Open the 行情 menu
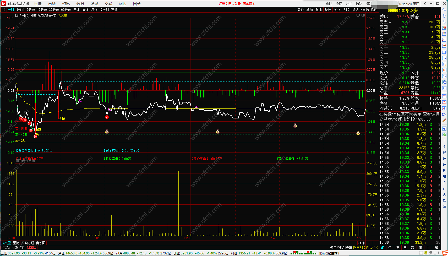Screen dimensions: 448x256 pos(38,4)
